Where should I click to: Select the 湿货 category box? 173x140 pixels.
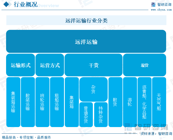[x=144, y=65]
